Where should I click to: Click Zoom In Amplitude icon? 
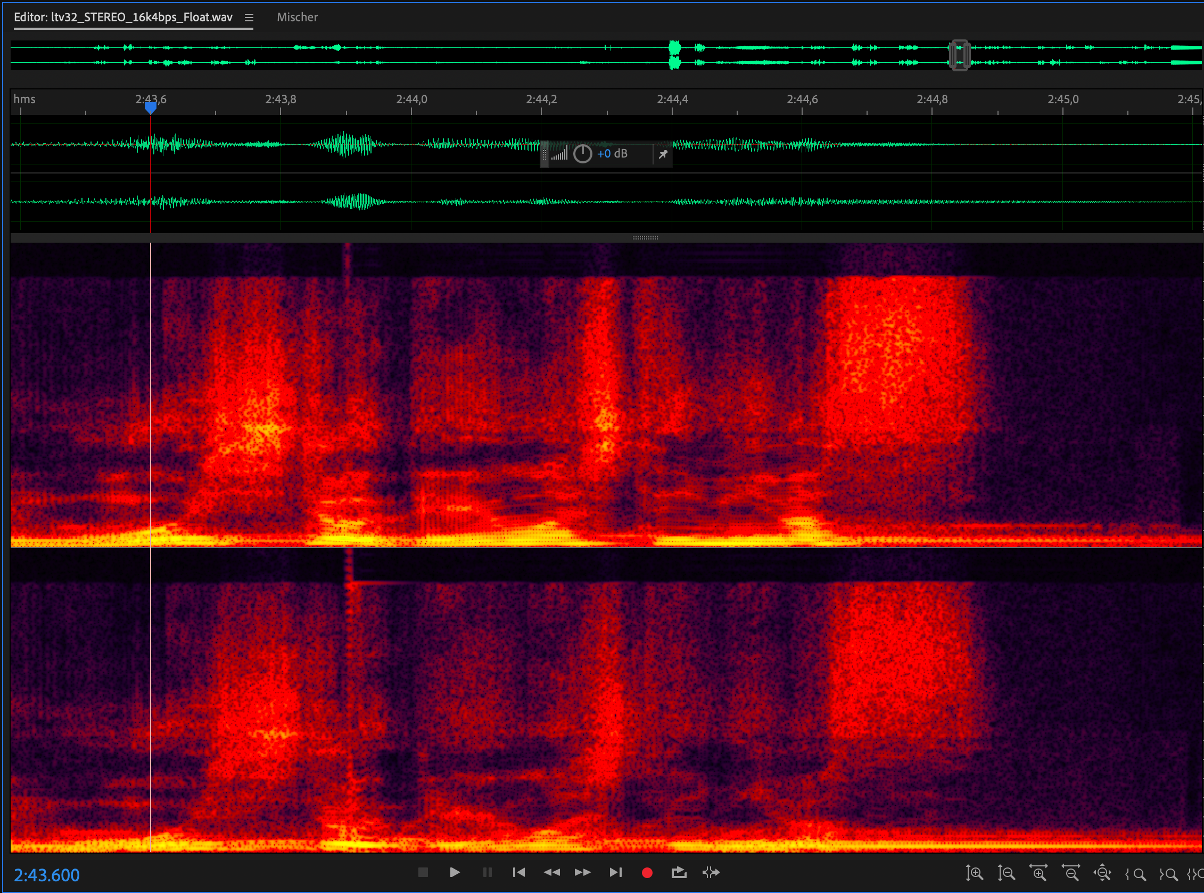click(974, 873)
